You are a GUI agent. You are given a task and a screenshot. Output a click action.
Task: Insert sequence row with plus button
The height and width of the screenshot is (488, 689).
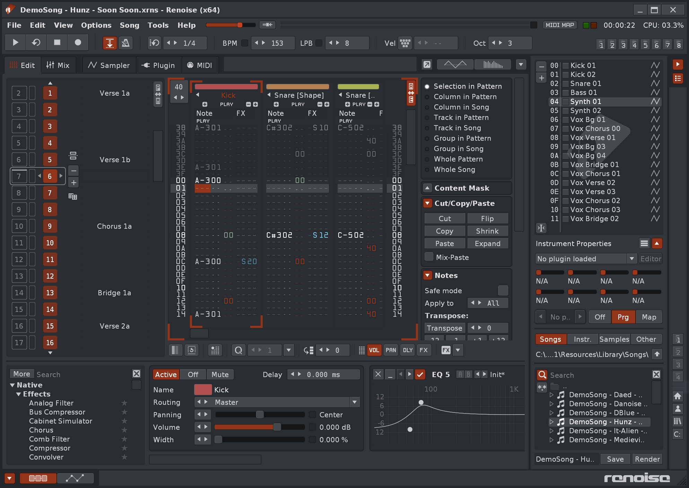point(73,183)
